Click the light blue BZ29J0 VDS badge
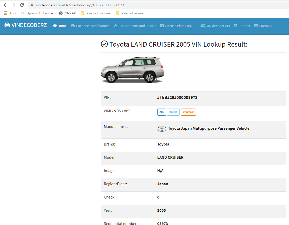The image size is (289, 225). 173,112
